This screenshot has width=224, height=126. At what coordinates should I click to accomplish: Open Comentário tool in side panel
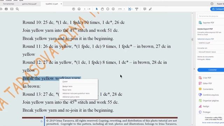(206, 89)
